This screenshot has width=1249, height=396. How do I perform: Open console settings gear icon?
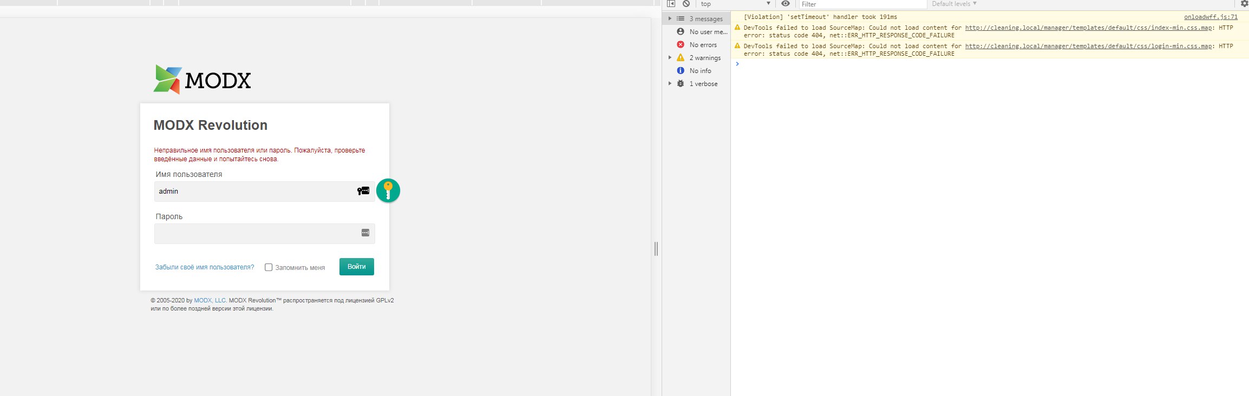point(1244,4)
